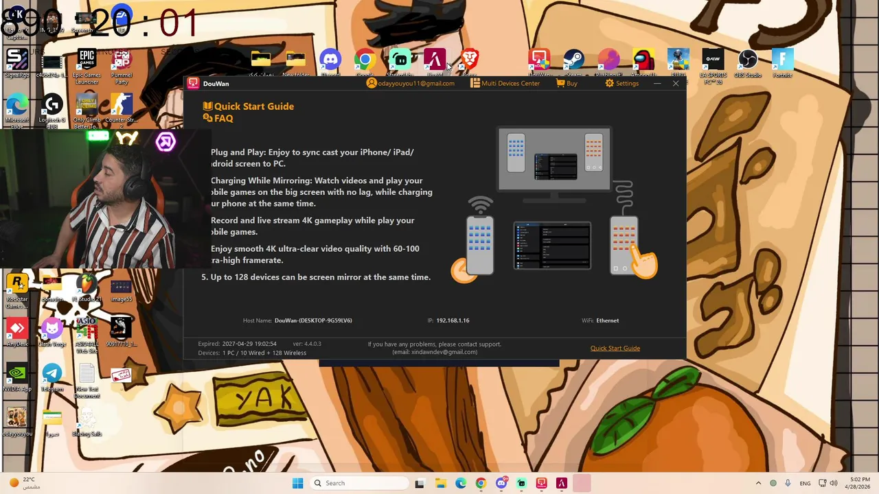The width and height of the screenshot is (879, 494).
Task: Click the monitor illustration in the guide
Action: [x=554, y=163]
